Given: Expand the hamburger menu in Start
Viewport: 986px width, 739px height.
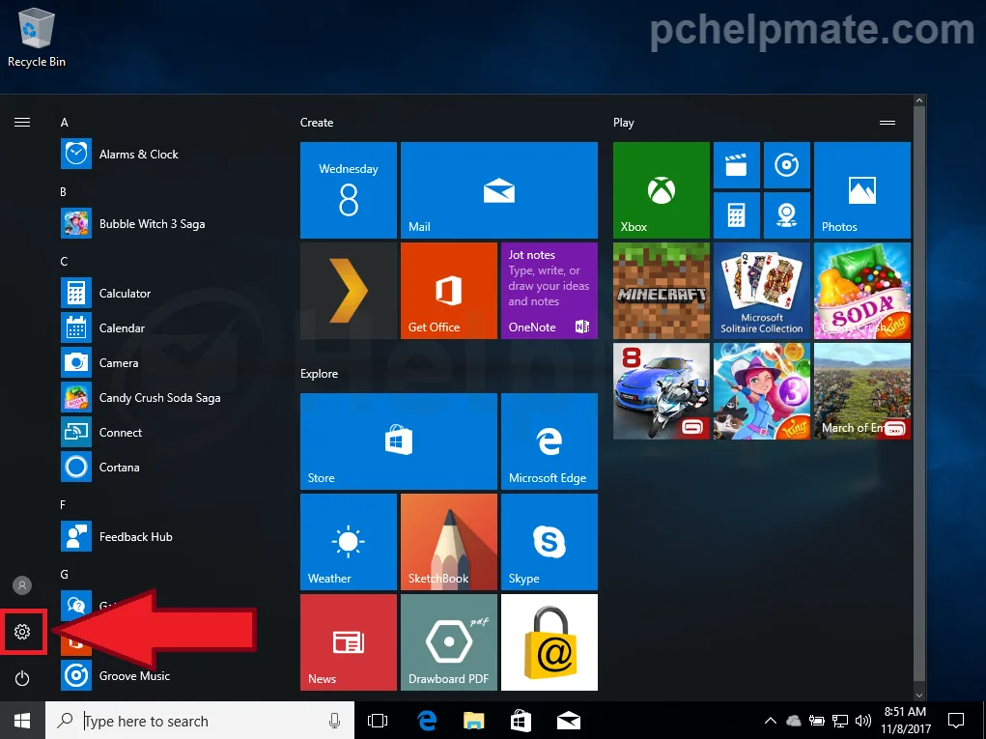Looking at the screenshot, I should coord(22,122).
